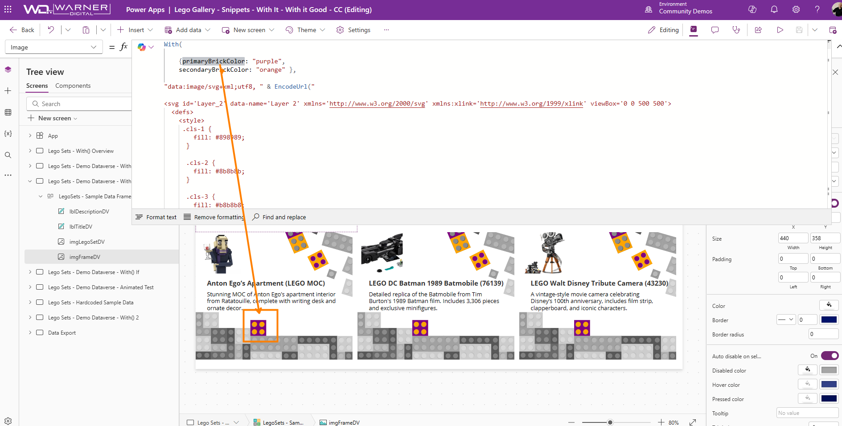The height and width of the screenshot is (426, 842).
Task: Open the bottom-left settings gear
Action: pyautogui.click(x=8, y=421)
